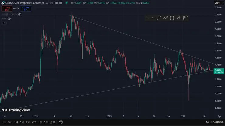Click the green market status dot
Screen dimensions: 225x126
[67, 3]
